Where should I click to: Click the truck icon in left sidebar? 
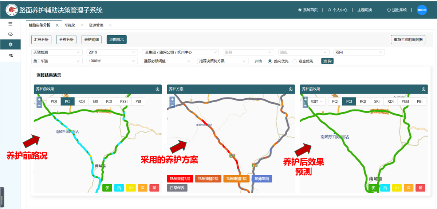point(10,34)
